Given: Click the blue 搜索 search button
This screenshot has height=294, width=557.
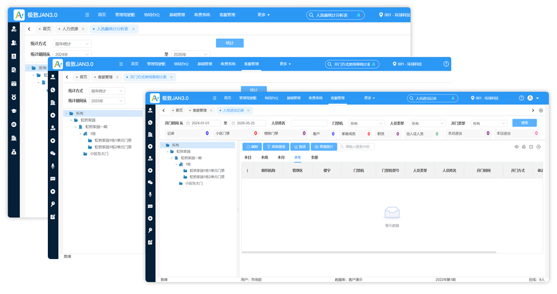Looking at the screenshot, I should [524, 123].
